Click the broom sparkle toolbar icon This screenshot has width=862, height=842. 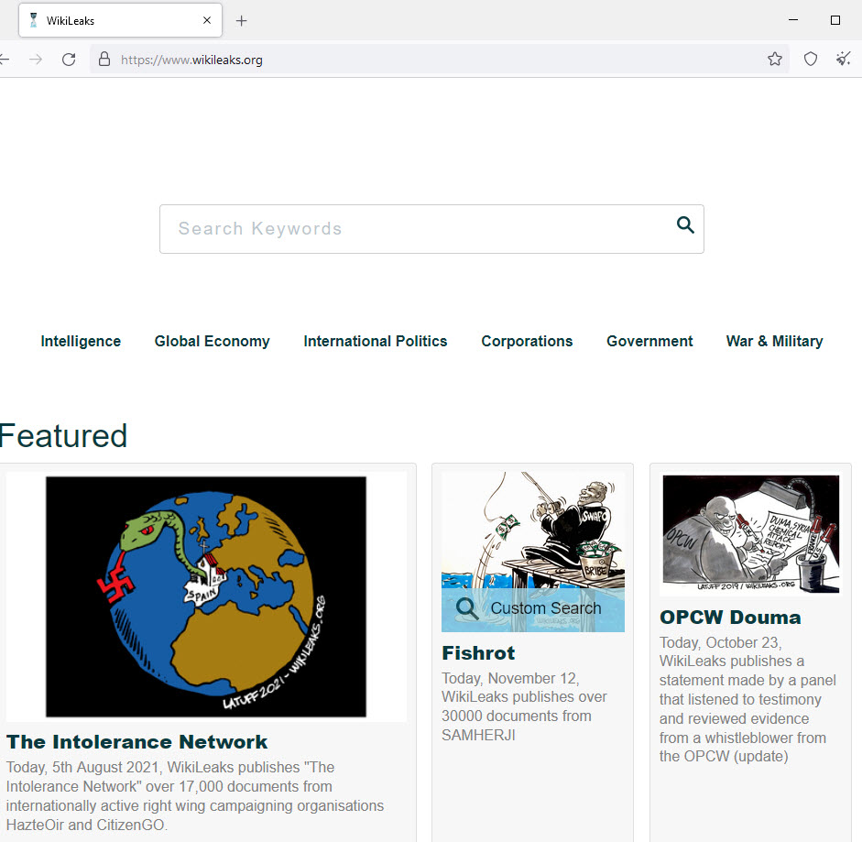click(844, 59)
